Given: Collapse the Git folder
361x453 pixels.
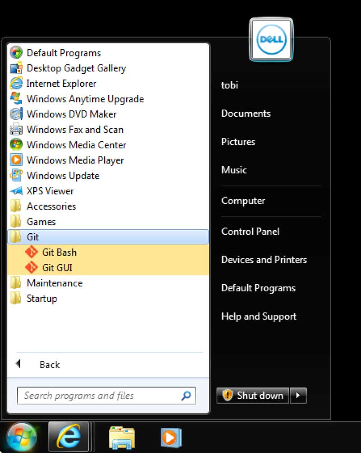Looking at the screenshot, I should (x=32, y=237).
